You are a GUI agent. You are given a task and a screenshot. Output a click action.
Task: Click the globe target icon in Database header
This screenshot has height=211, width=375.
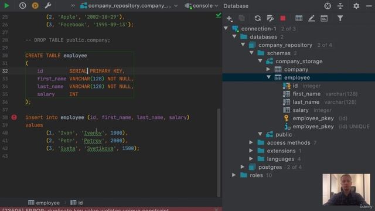[x=328, y=6]
